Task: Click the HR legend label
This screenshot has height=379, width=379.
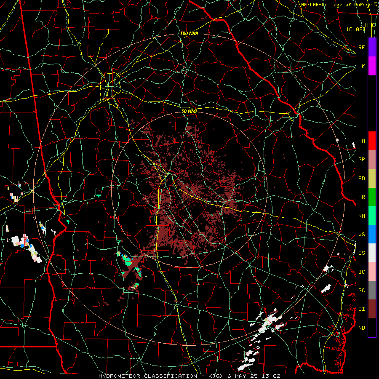Action: [361, 197]
